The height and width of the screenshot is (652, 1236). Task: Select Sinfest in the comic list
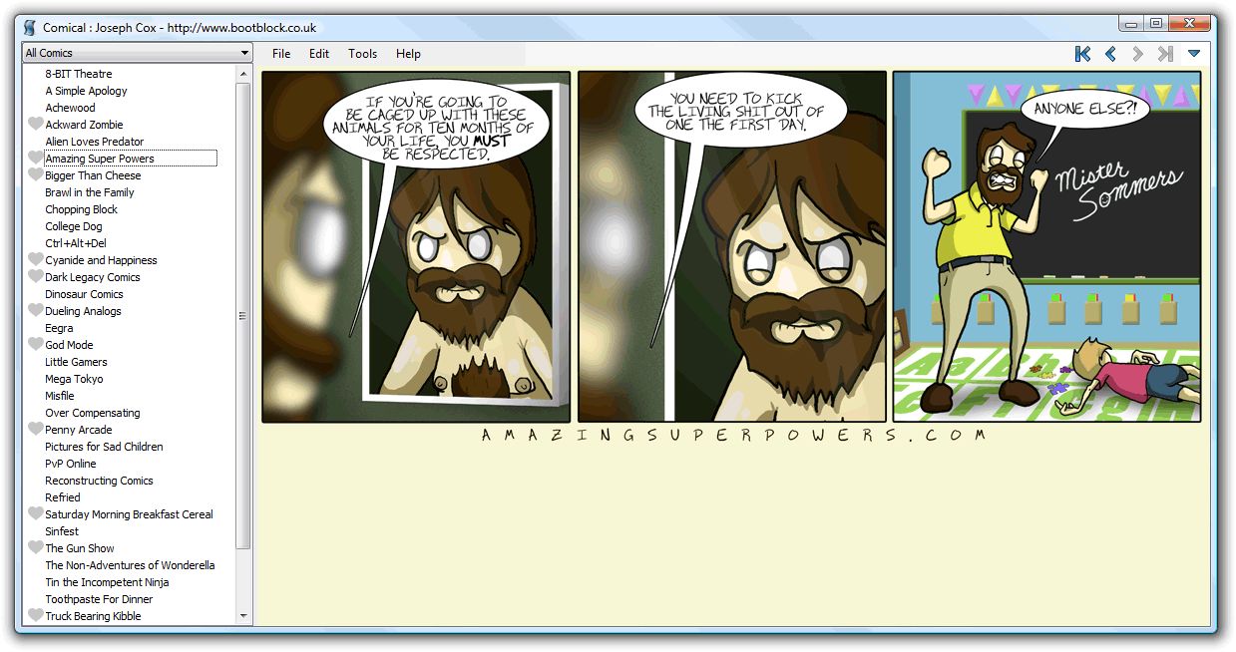[x=62, y=531]
